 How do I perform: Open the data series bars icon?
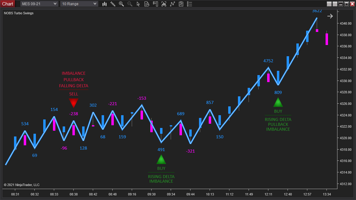click(164, 4)
